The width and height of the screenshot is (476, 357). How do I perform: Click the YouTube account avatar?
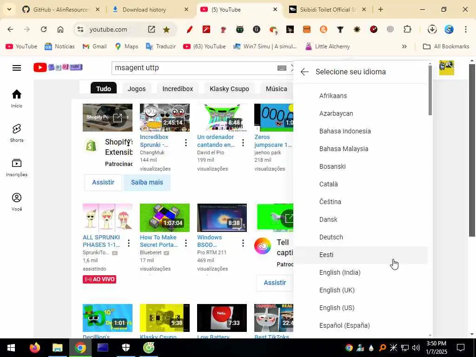pyautogui.click(x=447, y=68)
